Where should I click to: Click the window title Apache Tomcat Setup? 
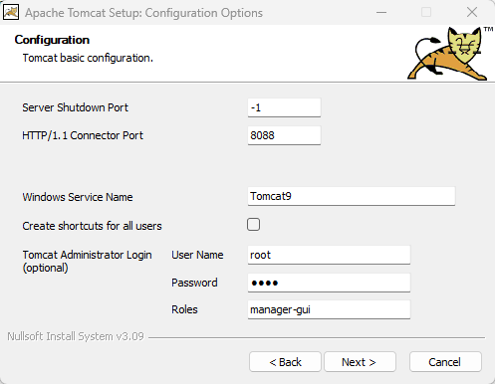coord(143,13)
